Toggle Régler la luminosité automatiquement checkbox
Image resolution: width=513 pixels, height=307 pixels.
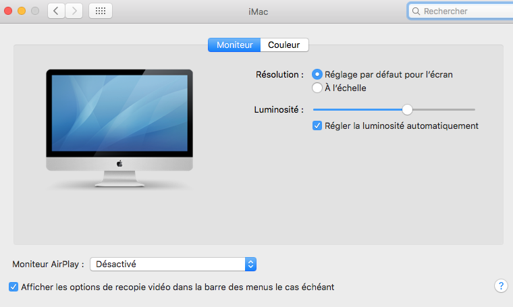(x=317, y=126)
